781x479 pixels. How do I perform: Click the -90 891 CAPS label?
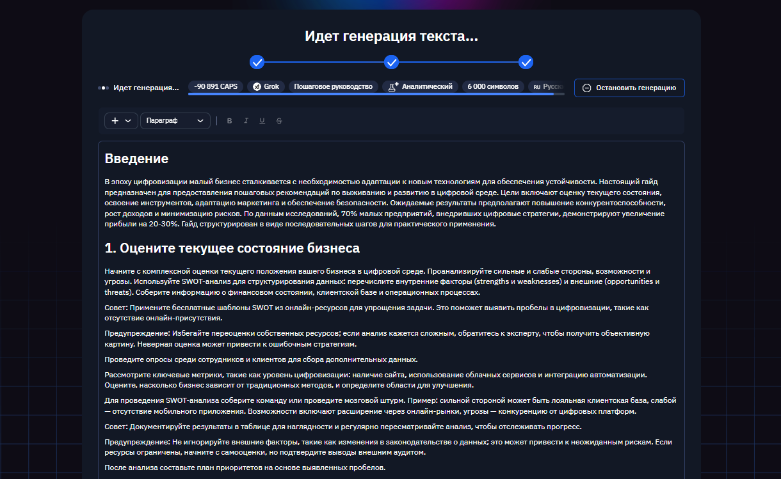coord(215,86)
